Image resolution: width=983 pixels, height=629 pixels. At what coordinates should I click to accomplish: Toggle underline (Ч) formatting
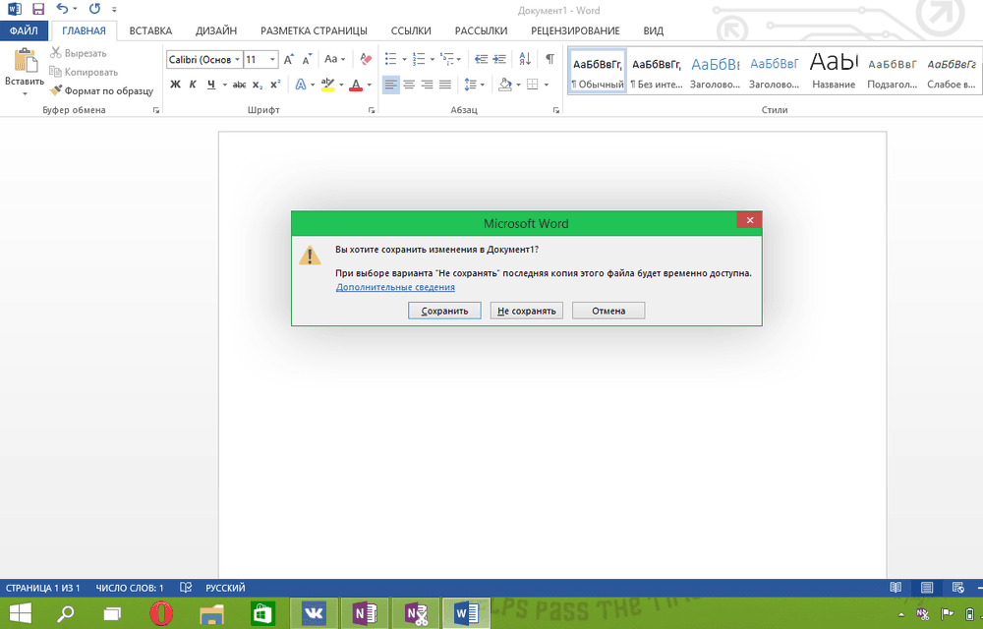pyautogui.click(x=211, y=84)
